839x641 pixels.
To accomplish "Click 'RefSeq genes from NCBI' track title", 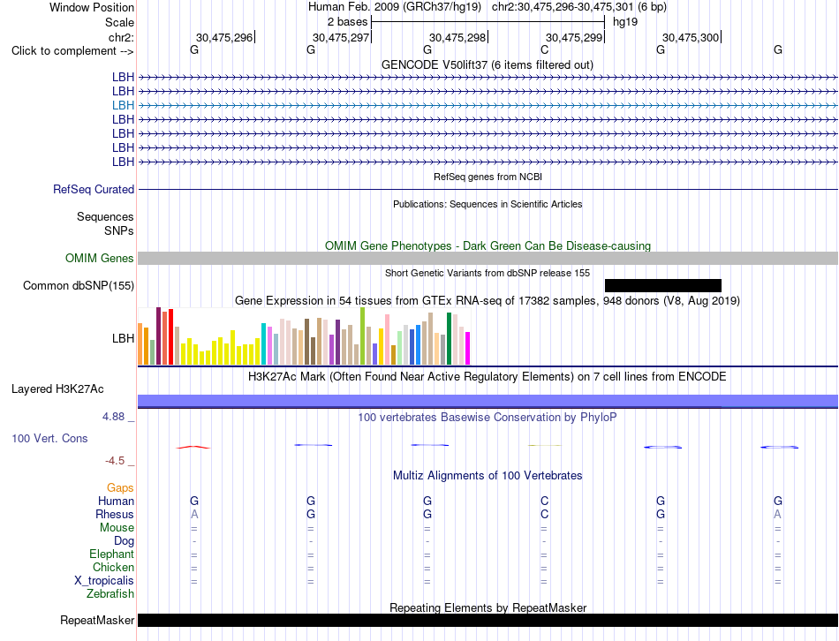I will pyautogui.click(x=488, y=177).
